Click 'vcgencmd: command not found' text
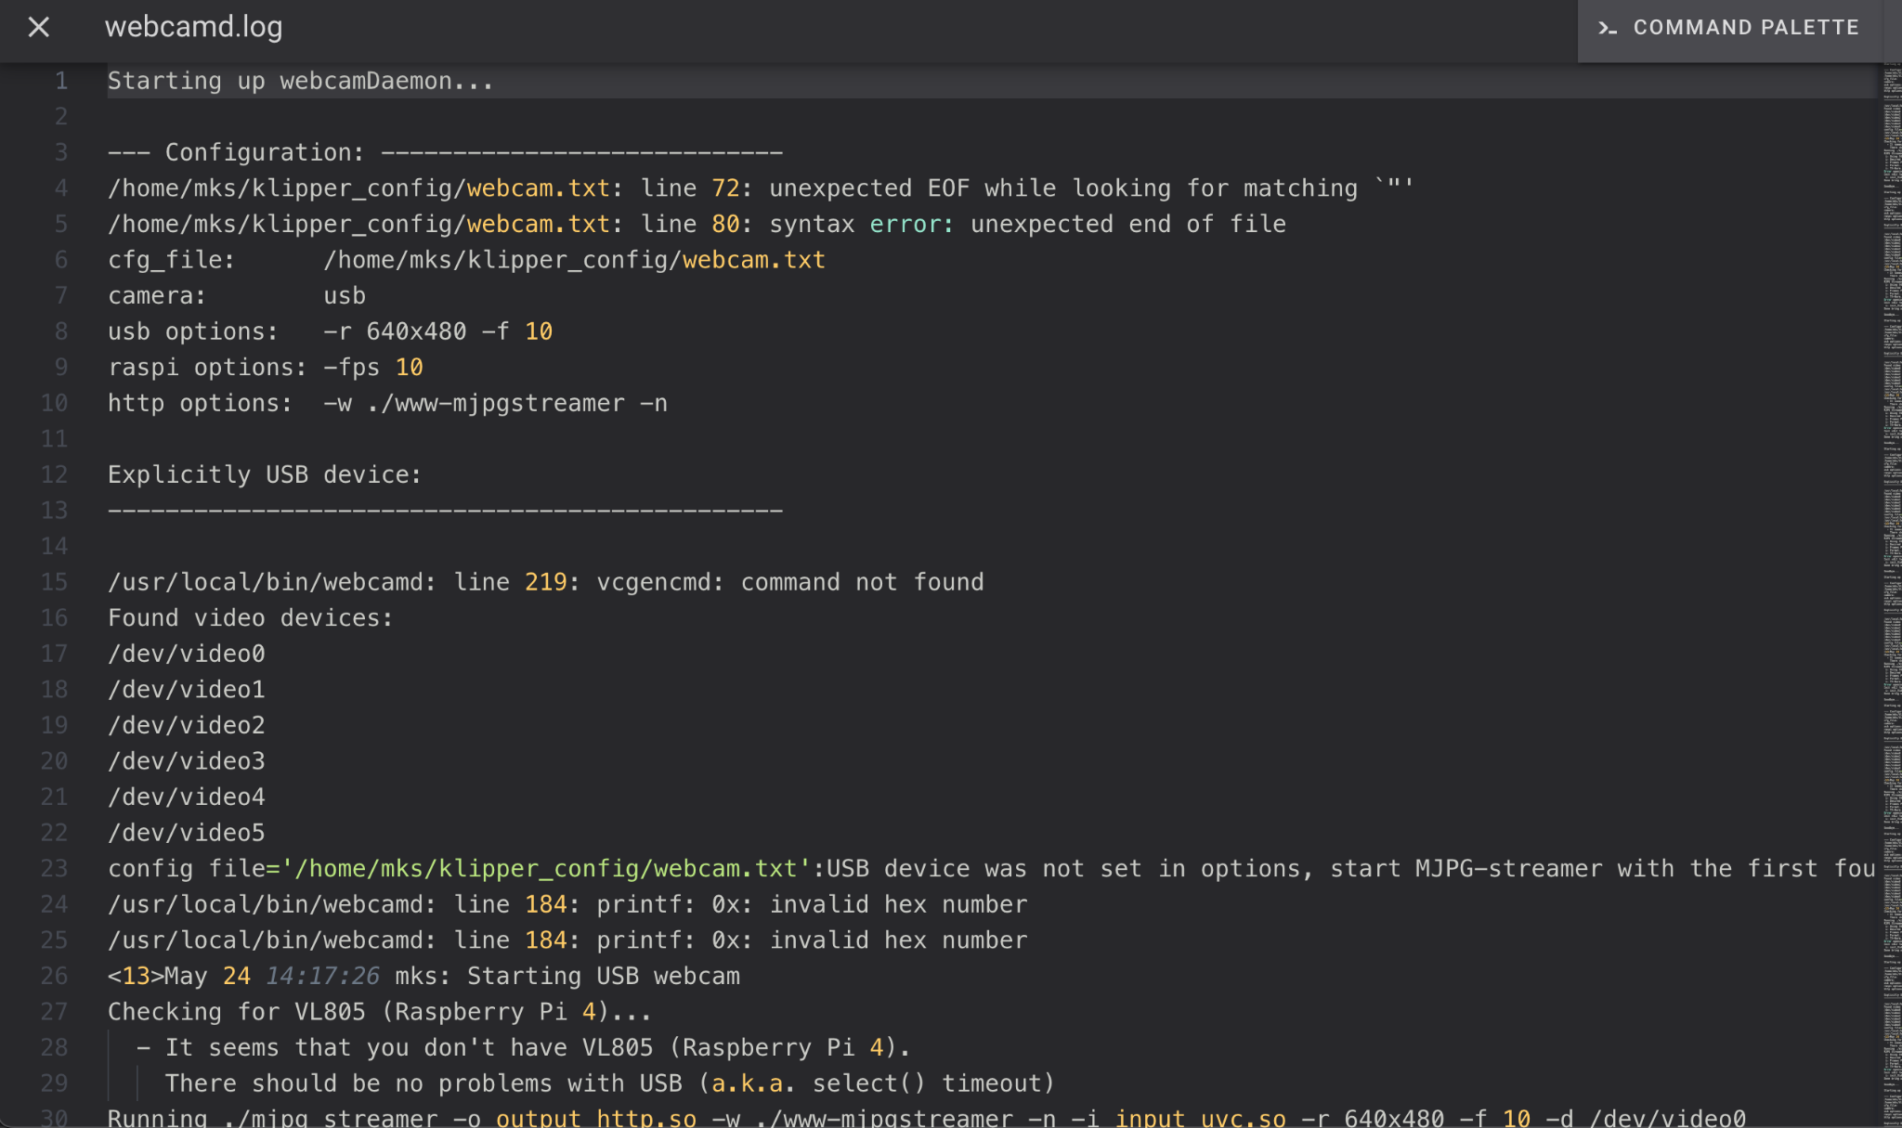 (789, 582)
